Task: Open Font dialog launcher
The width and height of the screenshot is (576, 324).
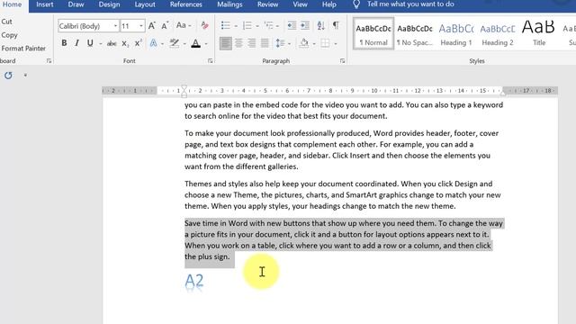Action: (210, 61)
